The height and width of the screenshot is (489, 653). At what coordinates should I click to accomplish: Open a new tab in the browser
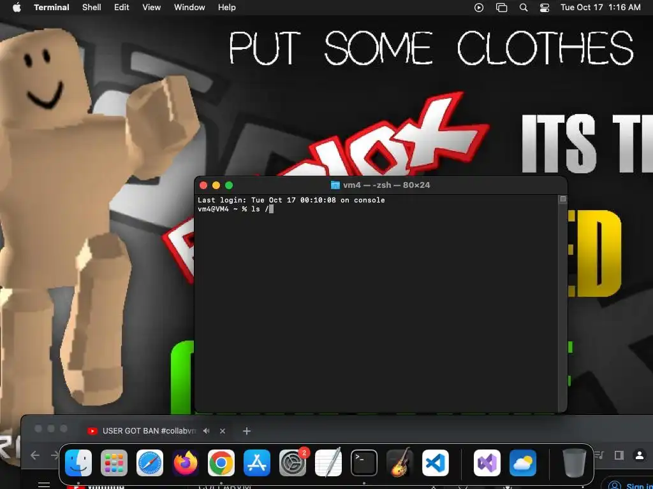click(x=247, y=431)
